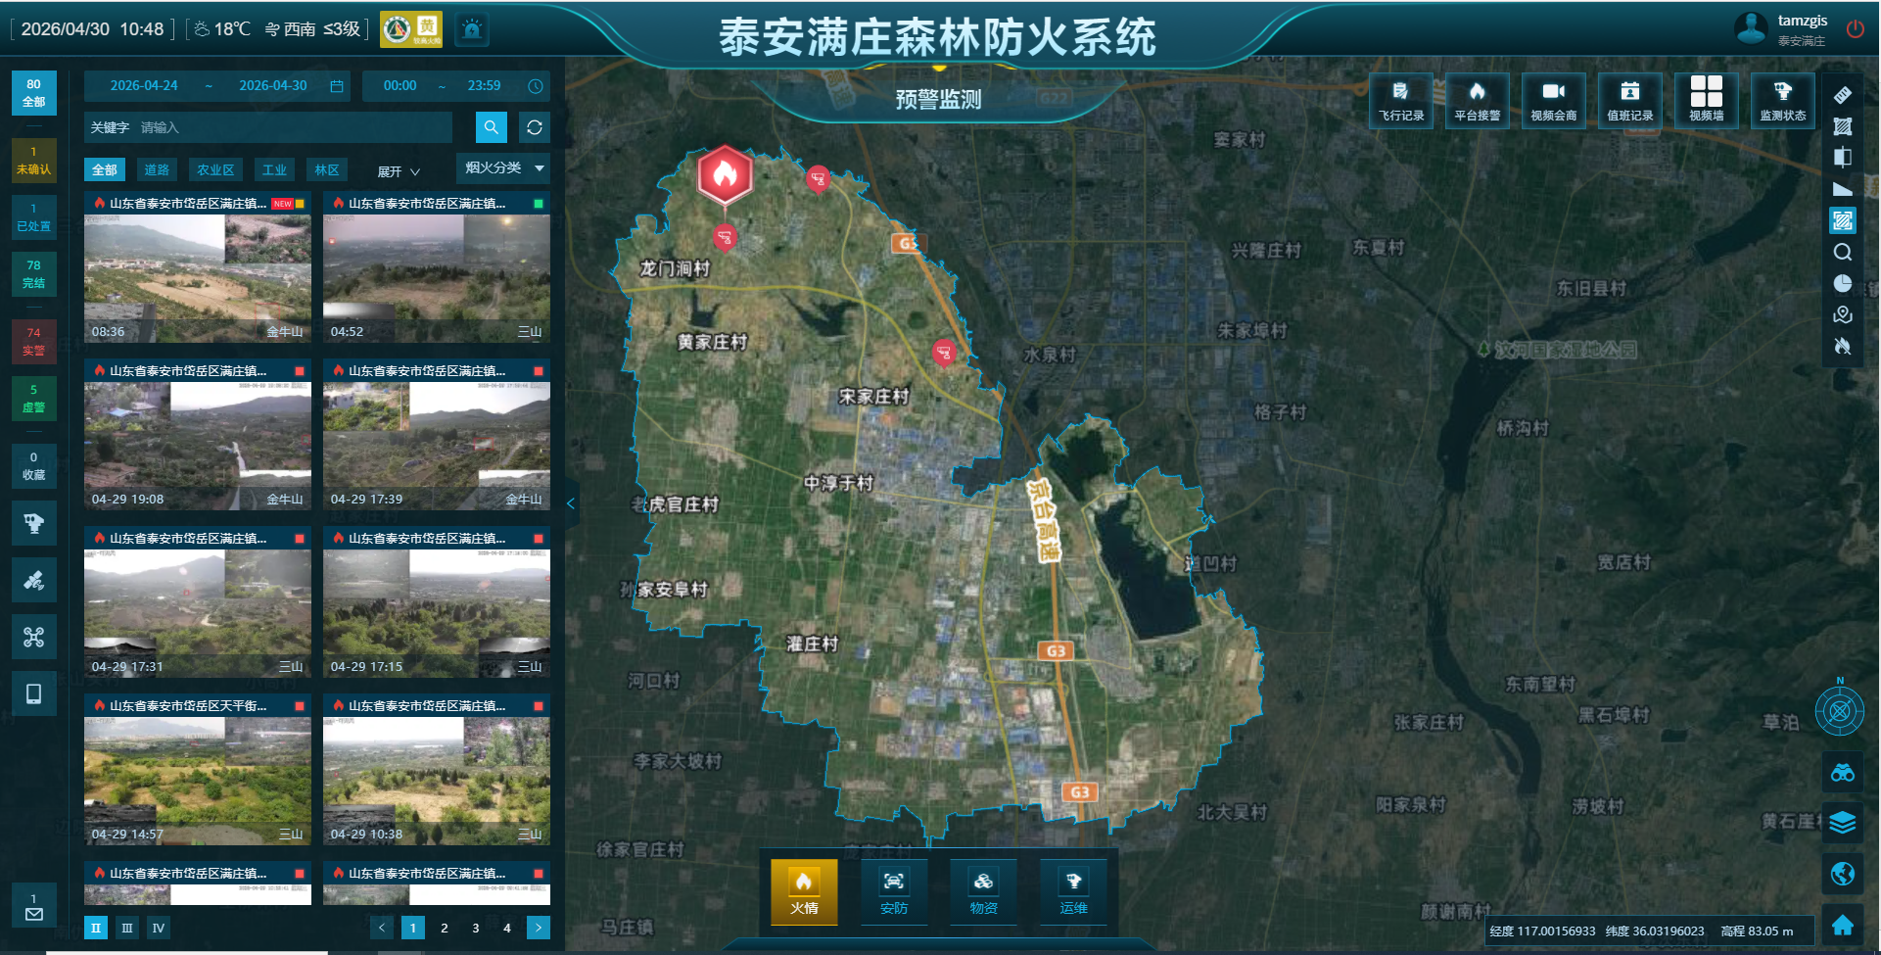Select the ruler distance measuring tool
The image size is (1881, 955).
point(1842,95)
